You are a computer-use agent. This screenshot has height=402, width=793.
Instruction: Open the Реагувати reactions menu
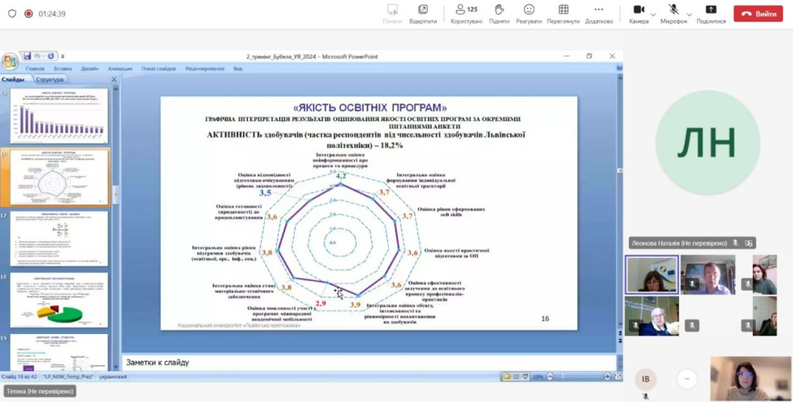pyautogui.click(x=528, y=14)
